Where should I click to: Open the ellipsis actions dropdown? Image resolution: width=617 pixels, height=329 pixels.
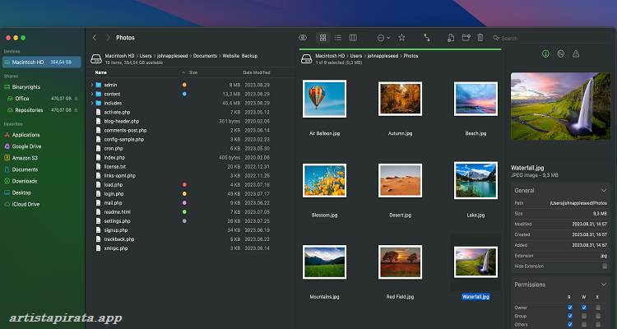pyautogui.click(x=383, y=37)
